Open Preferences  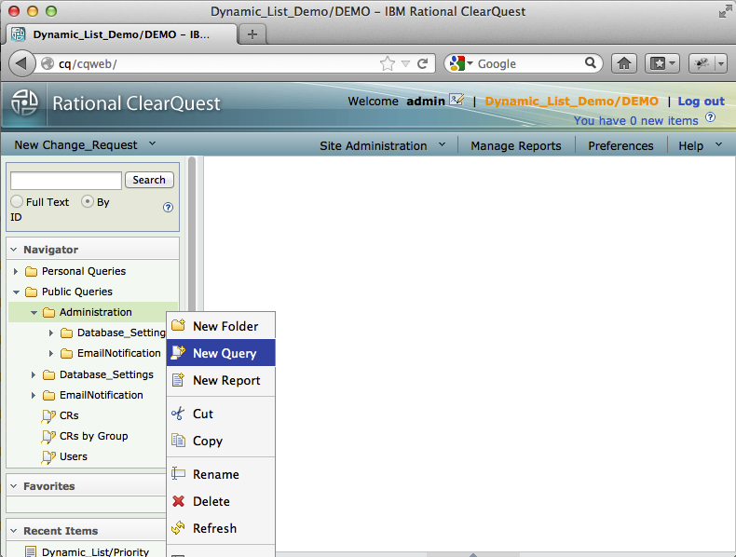(620, 146)
